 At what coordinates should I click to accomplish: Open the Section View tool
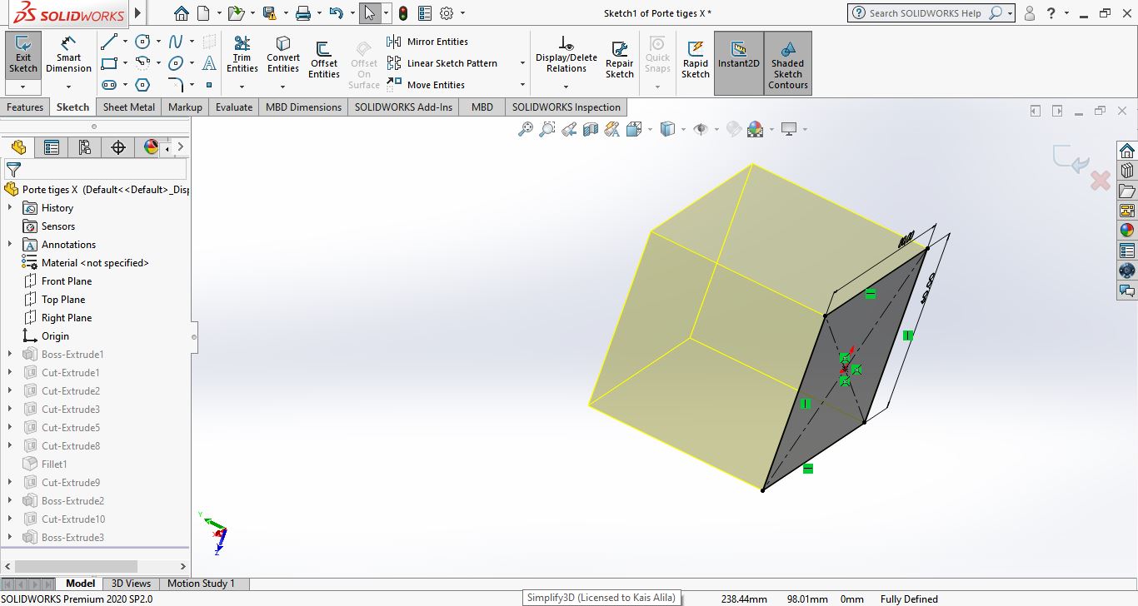[591, 129]
